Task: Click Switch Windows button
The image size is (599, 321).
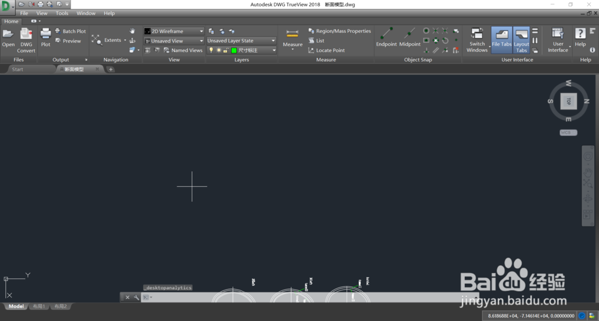Action: pyautogui.click(x=477, y=40)
